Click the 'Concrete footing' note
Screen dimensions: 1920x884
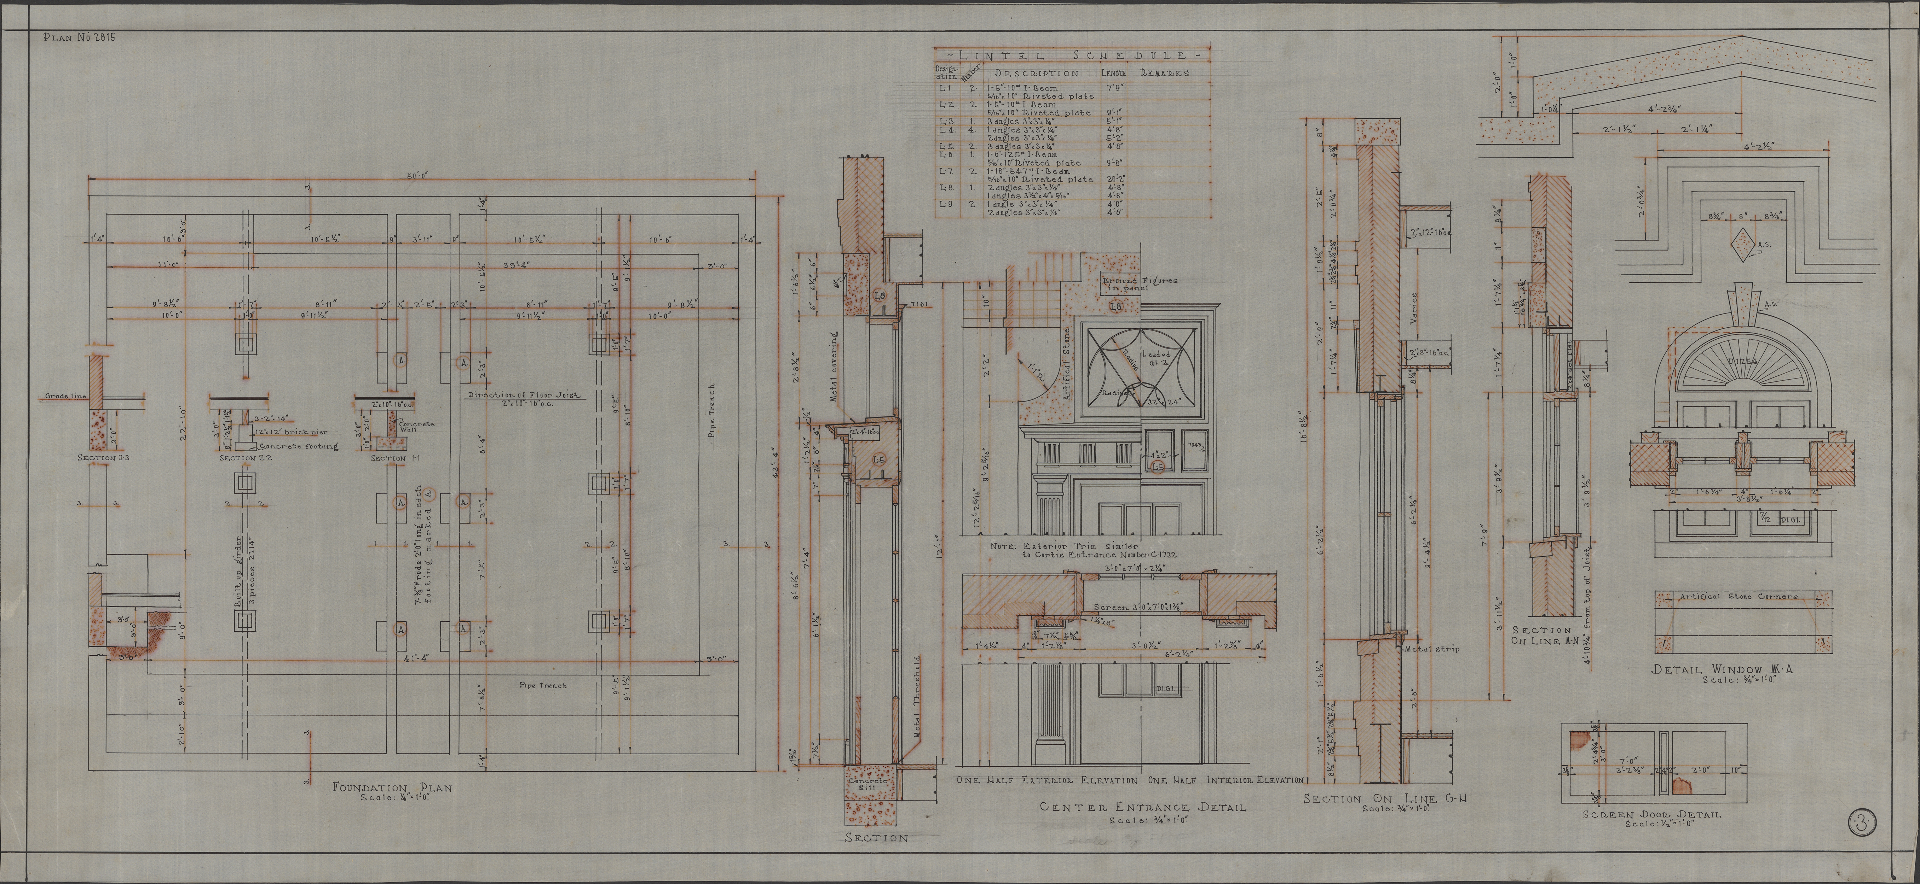click(299, 446)
